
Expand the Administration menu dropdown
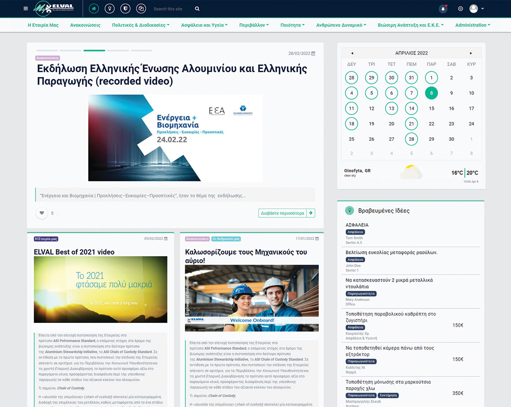pos(472,25)
